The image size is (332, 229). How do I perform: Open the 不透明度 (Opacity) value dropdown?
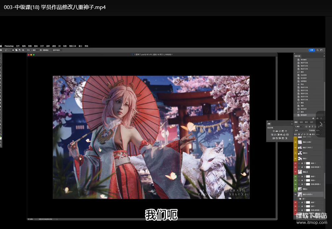(321, 130)
